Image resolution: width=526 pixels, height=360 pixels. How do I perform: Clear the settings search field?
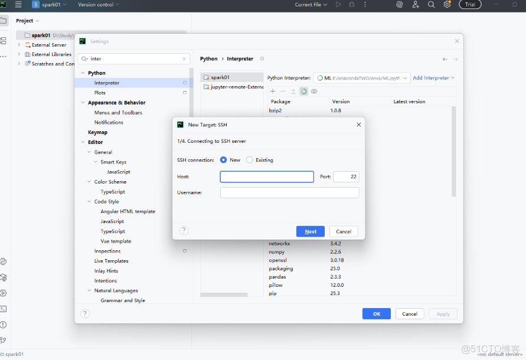184,58
